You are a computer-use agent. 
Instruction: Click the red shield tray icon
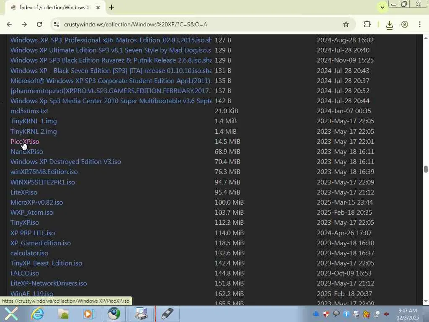[x=326, y=314]
